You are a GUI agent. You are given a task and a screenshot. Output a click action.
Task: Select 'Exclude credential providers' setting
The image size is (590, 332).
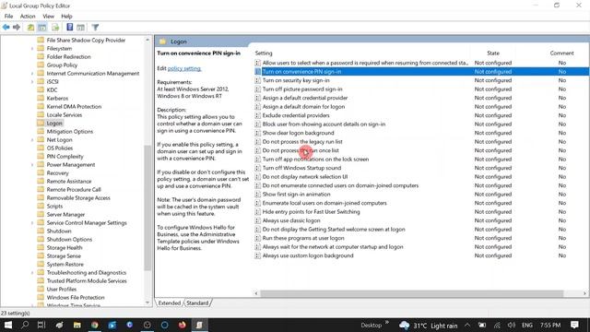[296, 115]
